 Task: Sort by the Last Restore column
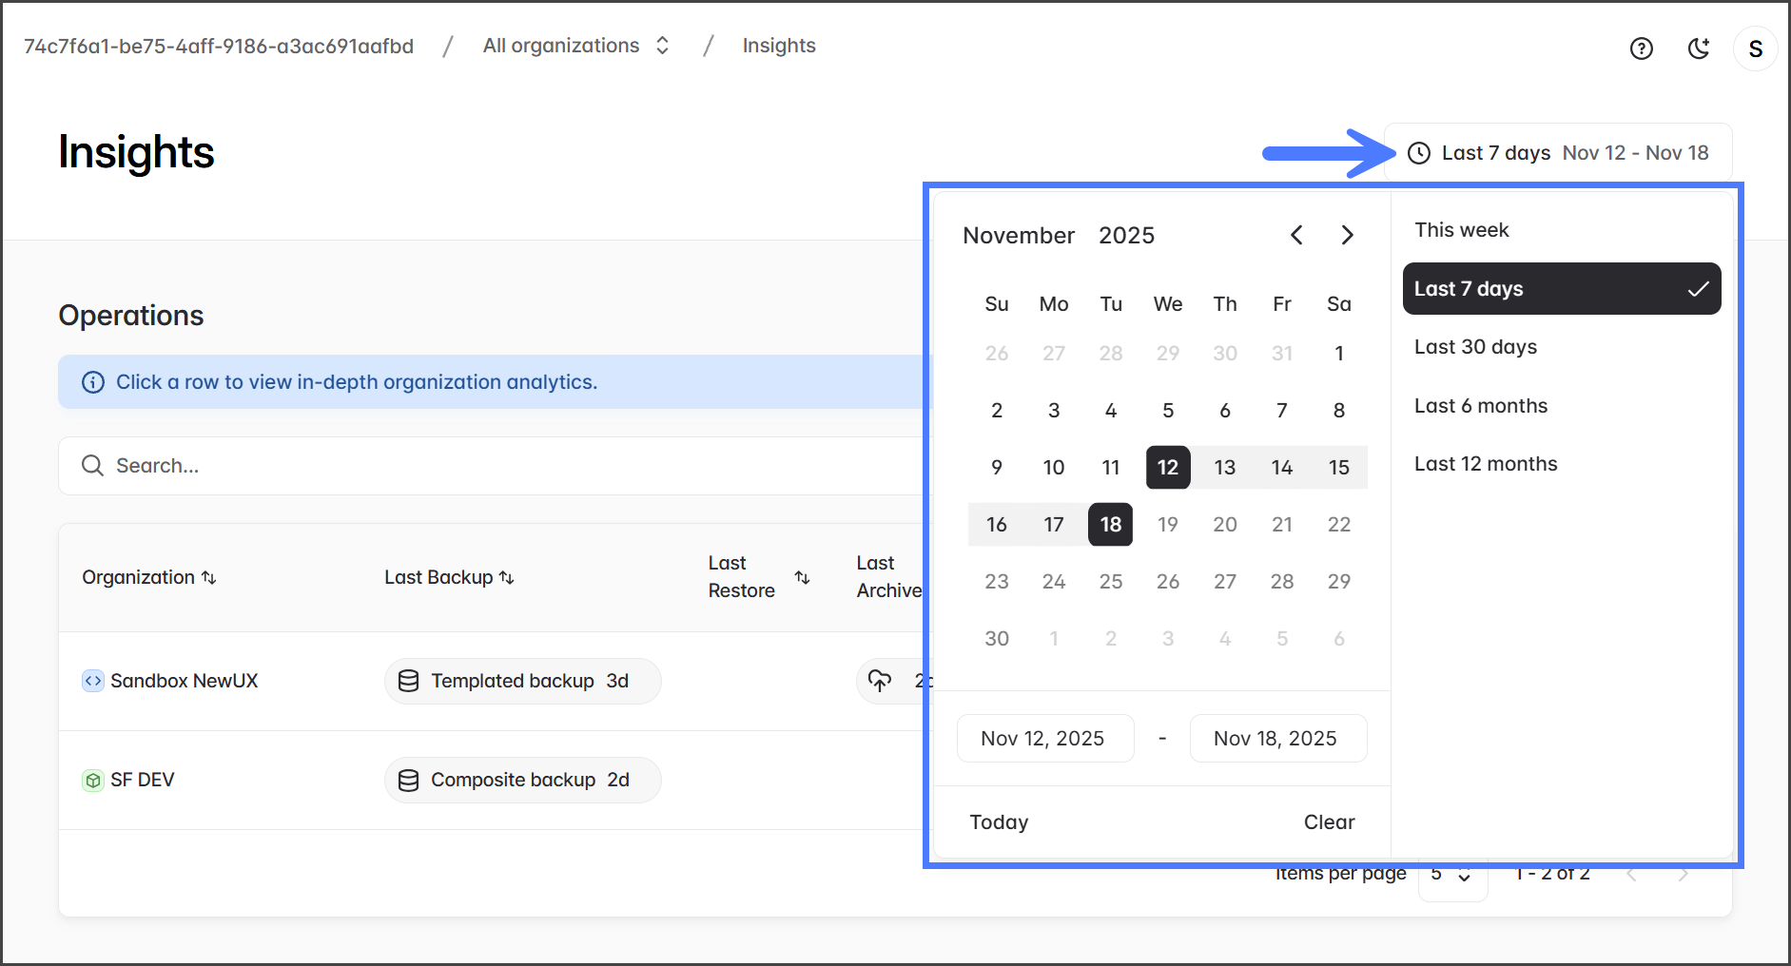pos(802,577)
